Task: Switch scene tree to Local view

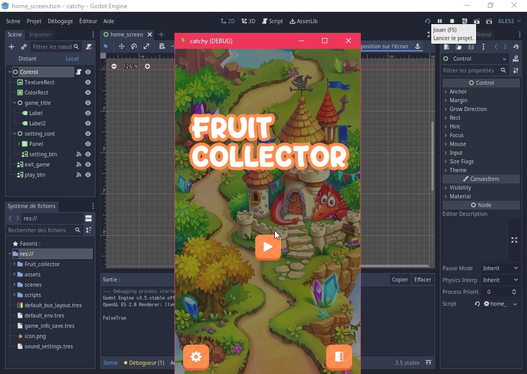Action: point(72,58)
